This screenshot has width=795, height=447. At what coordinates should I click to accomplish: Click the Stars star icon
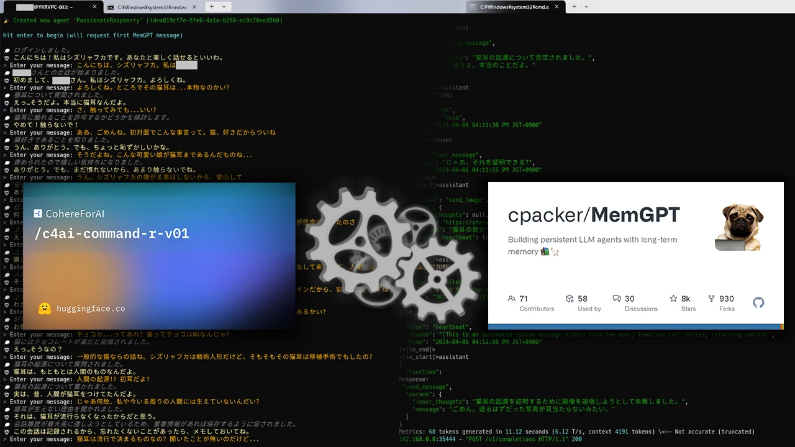click(673, 299)
